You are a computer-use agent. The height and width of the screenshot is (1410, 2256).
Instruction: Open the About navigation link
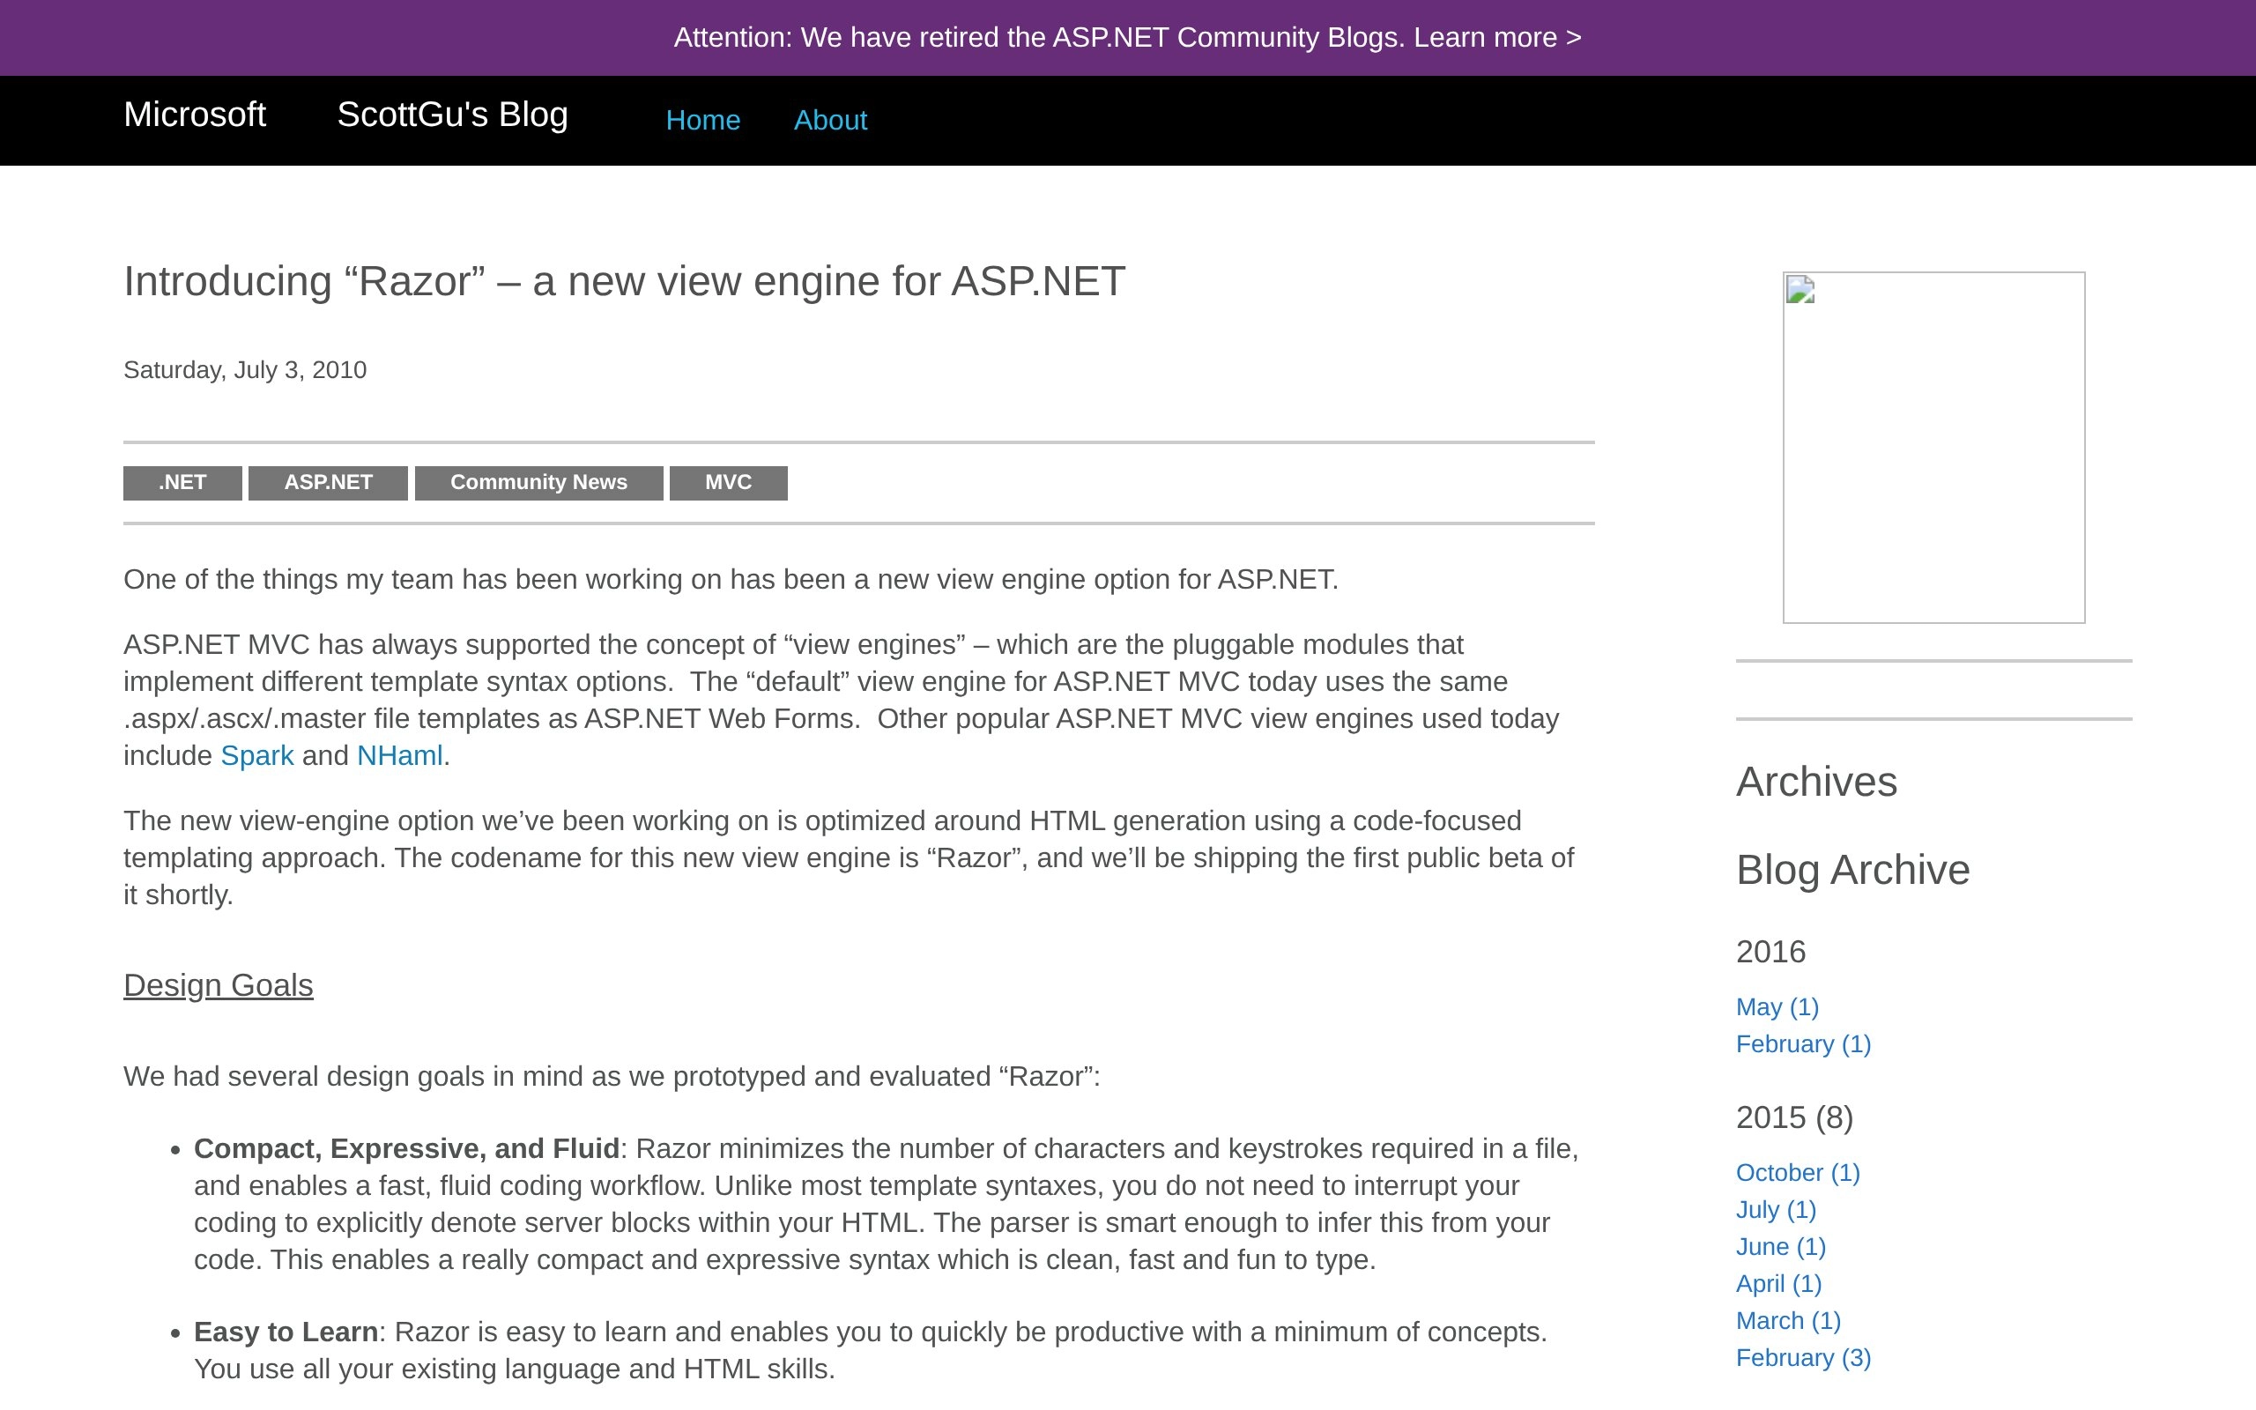click(829, 121)
